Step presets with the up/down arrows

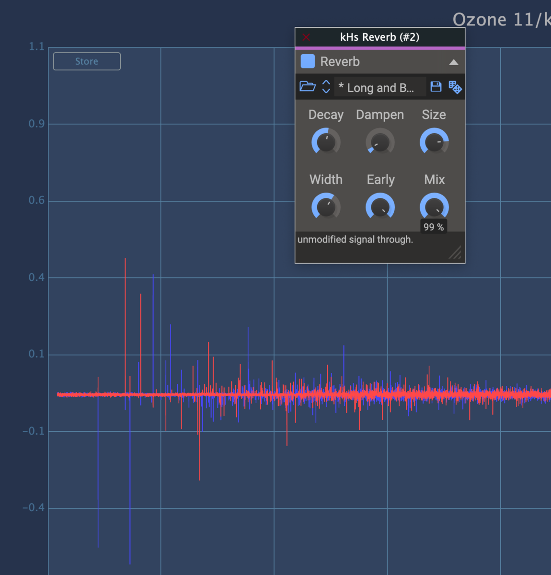[326, 87]
